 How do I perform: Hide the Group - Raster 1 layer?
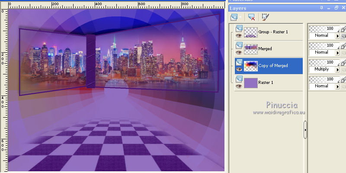(239, 36)
